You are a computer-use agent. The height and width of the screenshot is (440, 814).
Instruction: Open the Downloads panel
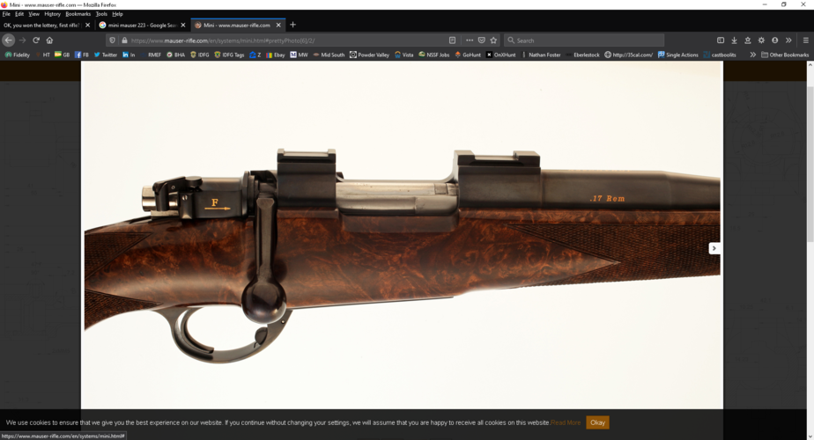pyautogui.click(x=734, y=40)
